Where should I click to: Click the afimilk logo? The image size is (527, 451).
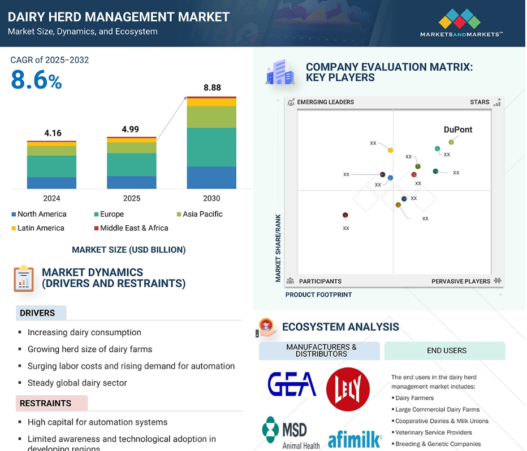355,439
